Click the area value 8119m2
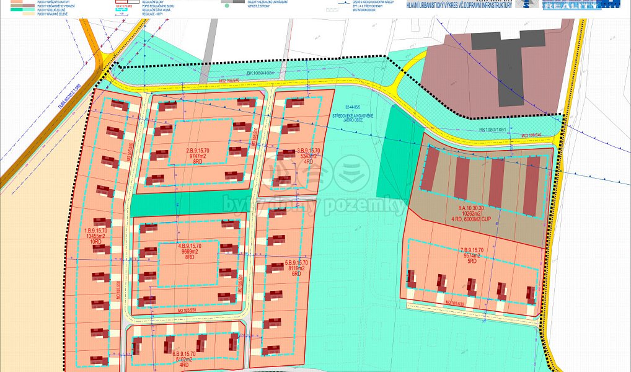The image size is (631, 372). (296, 268)
